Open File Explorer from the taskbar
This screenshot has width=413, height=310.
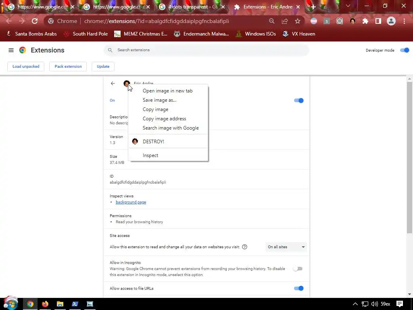tap(60, 304)
